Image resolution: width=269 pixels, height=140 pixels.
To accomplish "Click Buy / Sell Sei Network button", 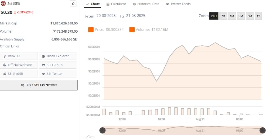I will click(39, 85).
